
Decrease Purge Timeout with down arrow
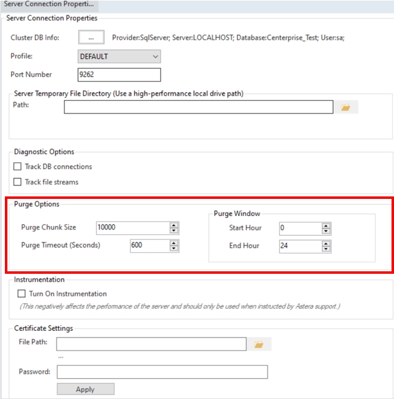(x=174, y=249)
